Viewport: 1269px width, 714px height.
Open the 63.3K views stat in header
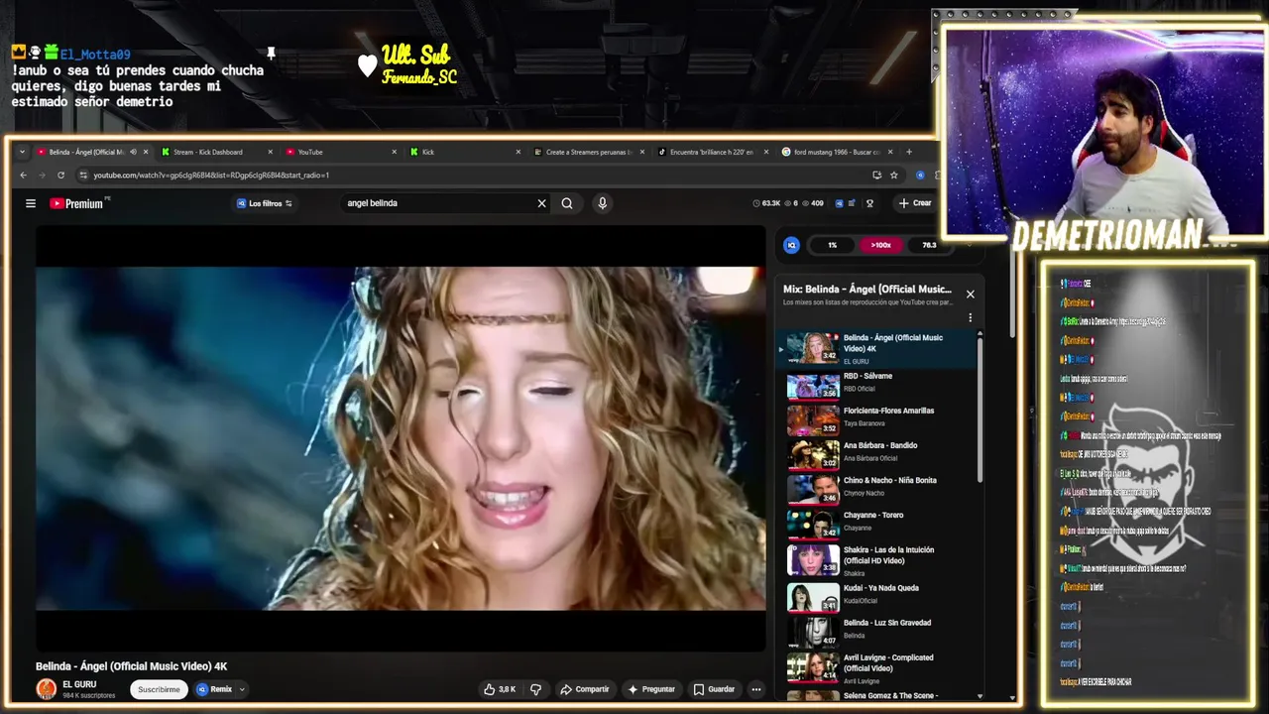pos(766,203)
